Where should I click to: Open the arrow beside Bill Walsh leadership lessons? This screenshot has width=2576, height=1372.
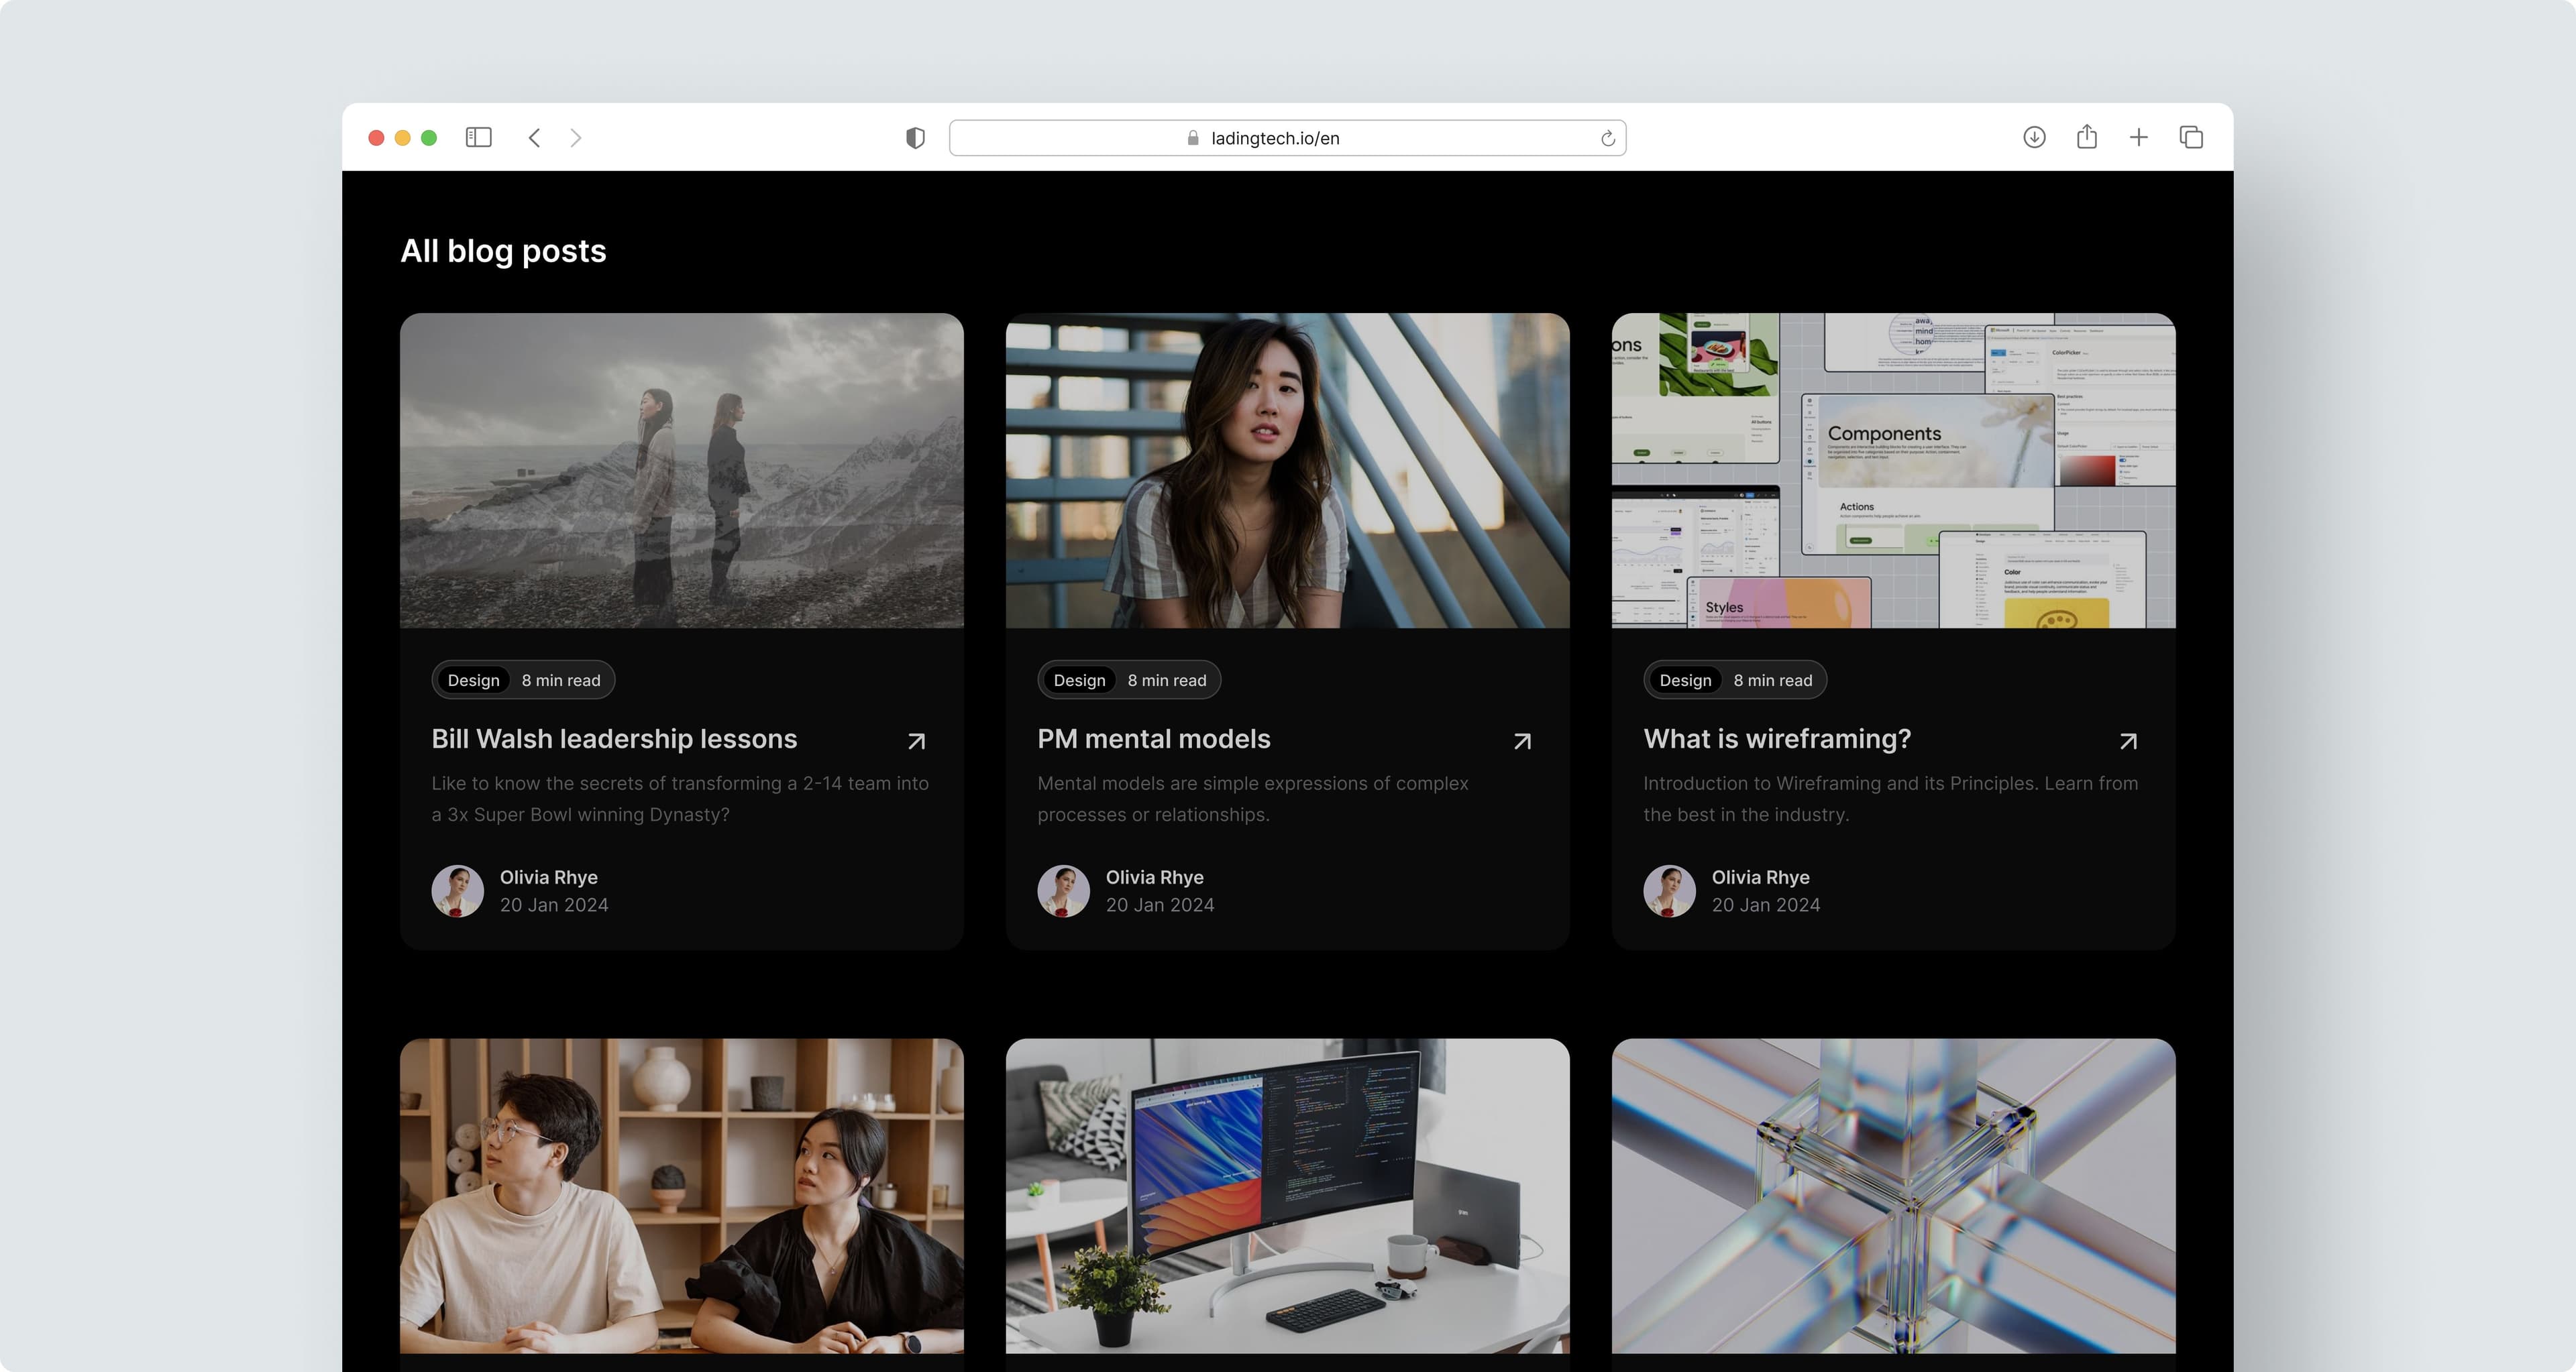click(x=916, y=740)
